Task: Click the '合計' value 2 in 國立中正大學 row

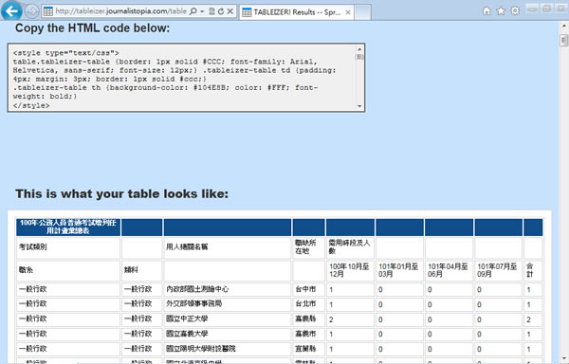Action: [533, 319]
